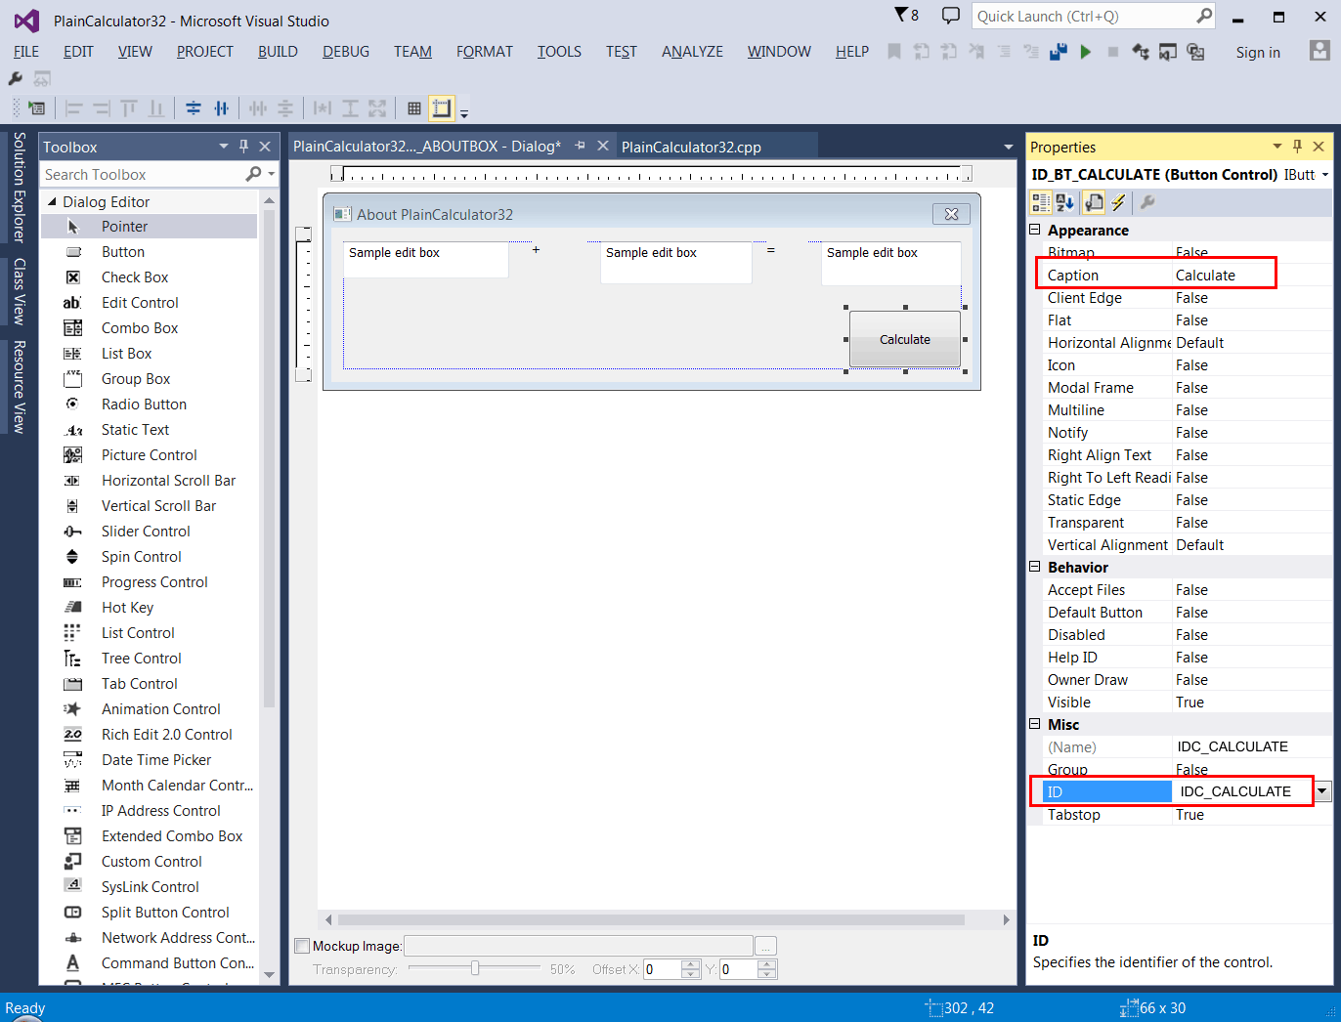Image resolution: width=1341 pixels, height=1022 pixels.
Task: Collapse the Dialog Editor toolbox group
Action: [52, 201]
